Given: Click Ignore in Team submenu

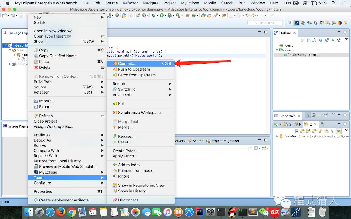Looking at the screenshot, I should pyautogui.click(x=141, y=176).
